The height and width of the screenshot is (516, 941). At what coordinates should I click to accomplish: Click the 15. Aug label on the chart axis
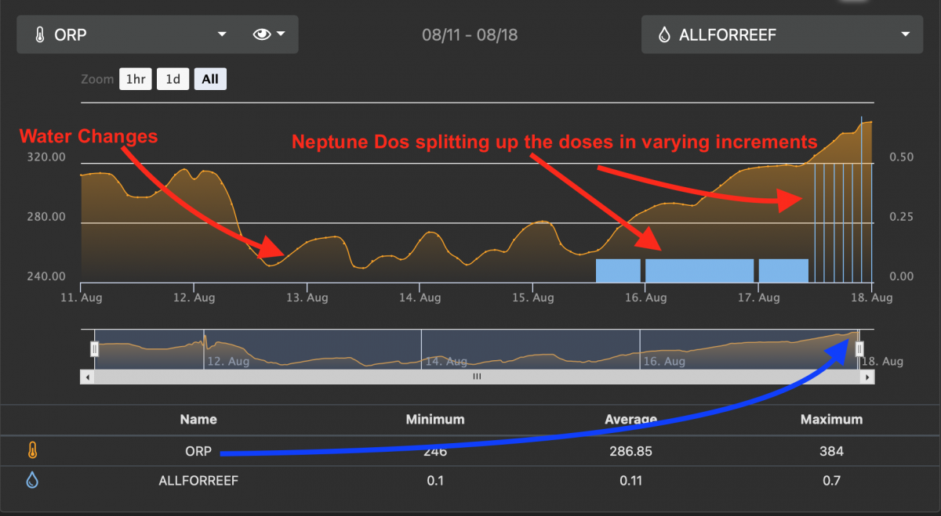533,298
